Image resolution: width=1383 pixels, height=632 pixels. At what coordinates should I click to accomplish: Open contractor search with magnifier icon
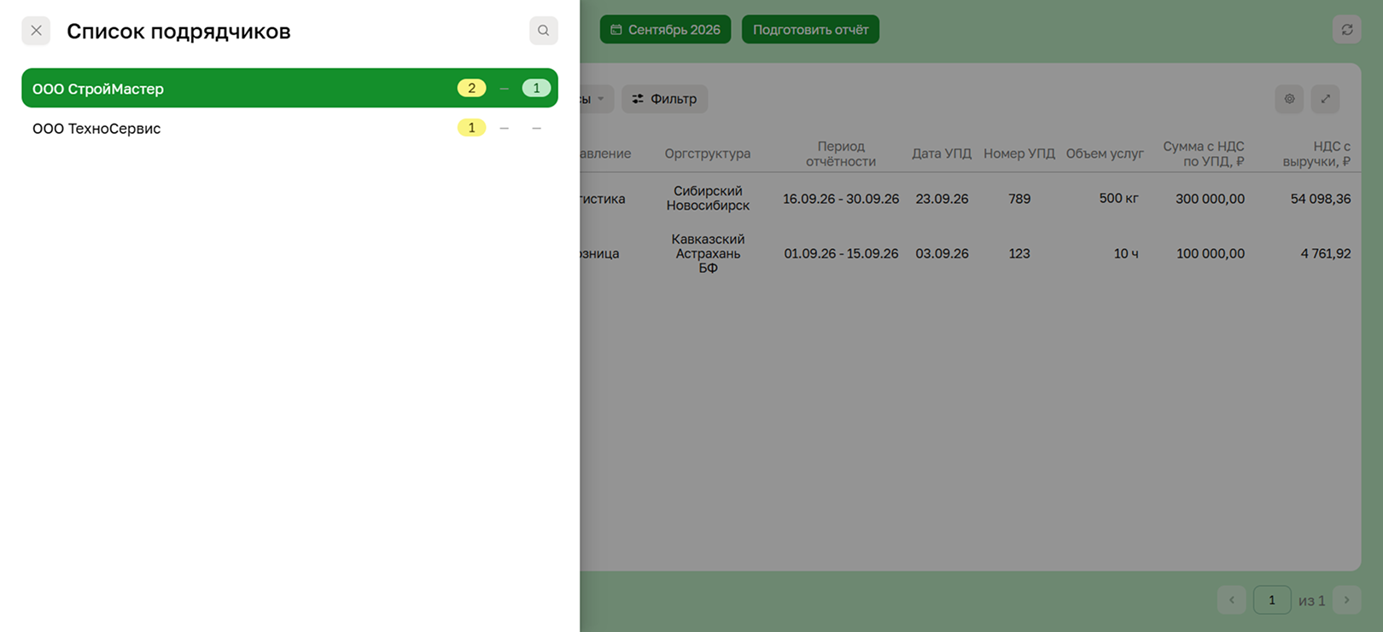click(x=543, y=31)
